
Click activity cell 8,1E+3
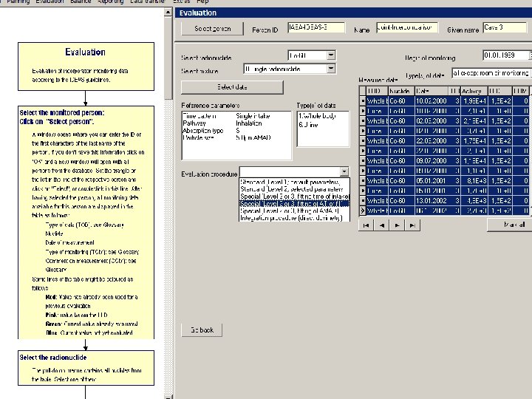474,181
